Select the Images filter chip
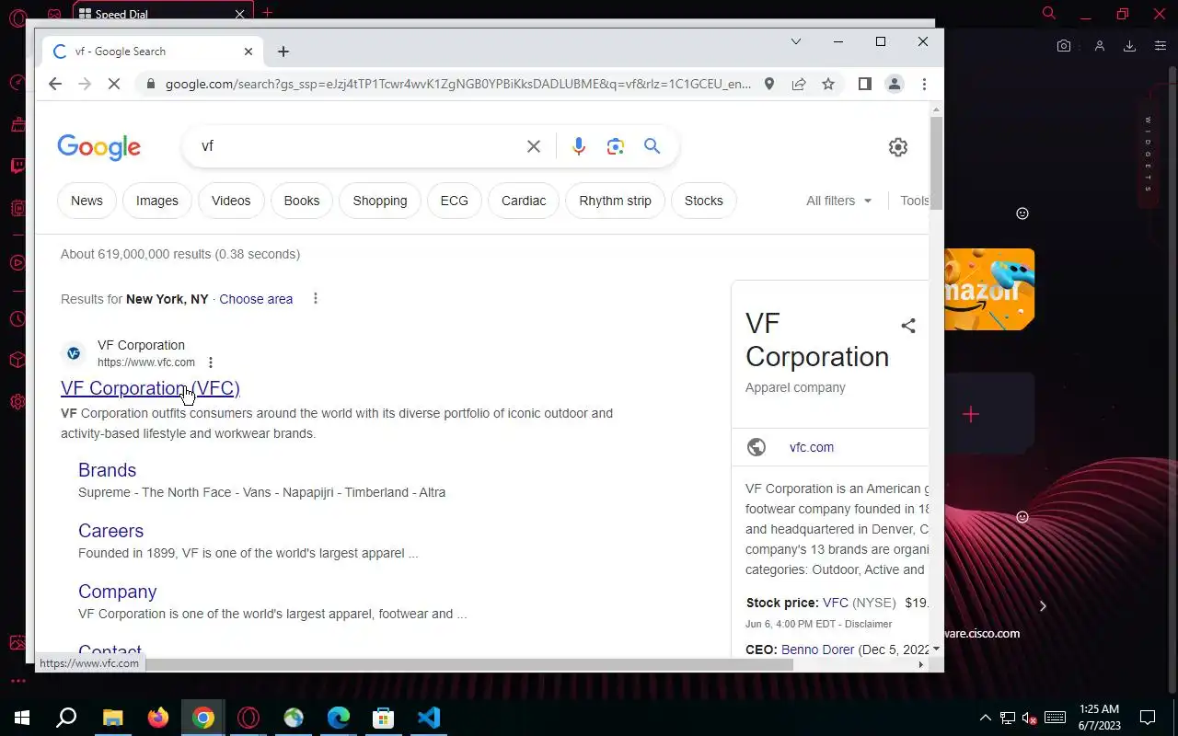 157,201
